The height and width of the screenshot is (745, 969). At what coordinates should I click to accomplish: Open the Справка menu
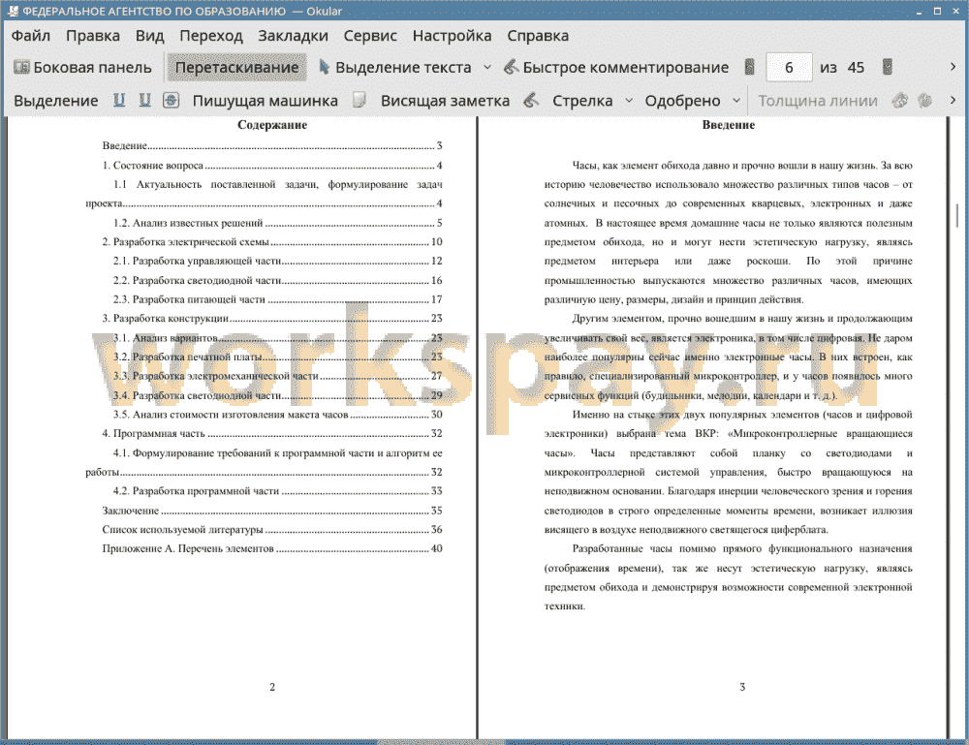[538, 36]
